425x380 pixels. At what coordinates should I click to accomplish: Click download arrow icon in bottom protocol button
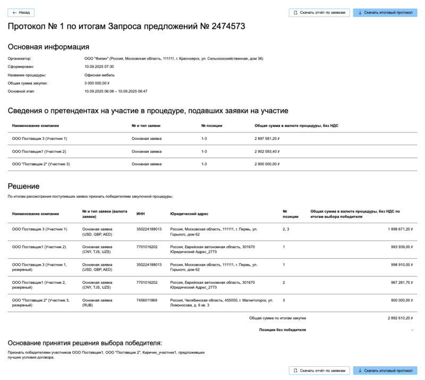[360, 370]
